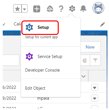Screen dimensions: 109x110
Task: Expand the column header chevron
Action: 83,76
